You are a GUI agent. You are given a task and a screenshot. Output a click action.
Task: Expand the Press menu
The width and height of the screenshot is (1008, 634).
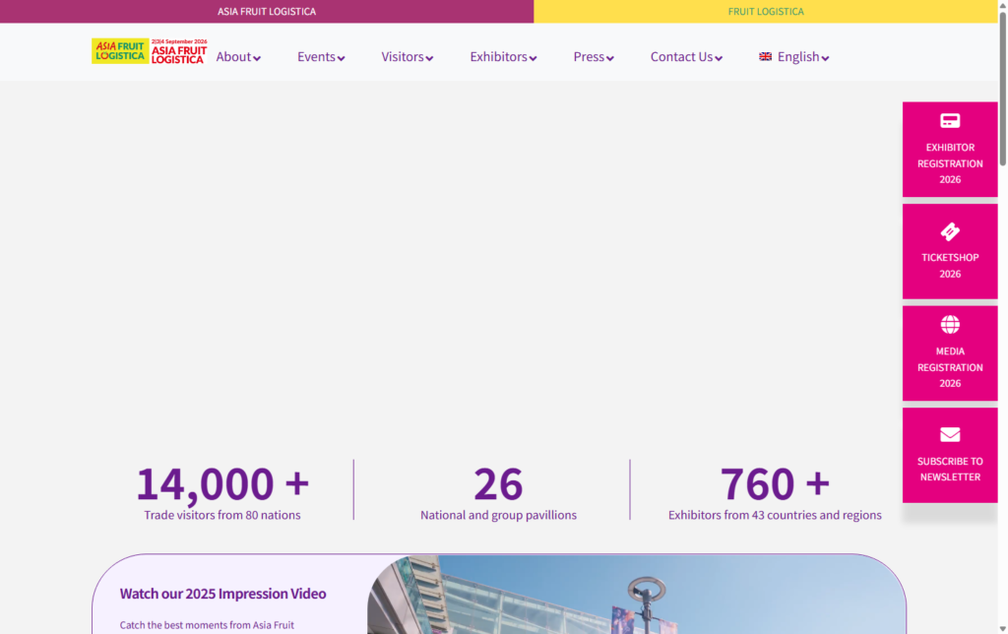coord(594,57)
